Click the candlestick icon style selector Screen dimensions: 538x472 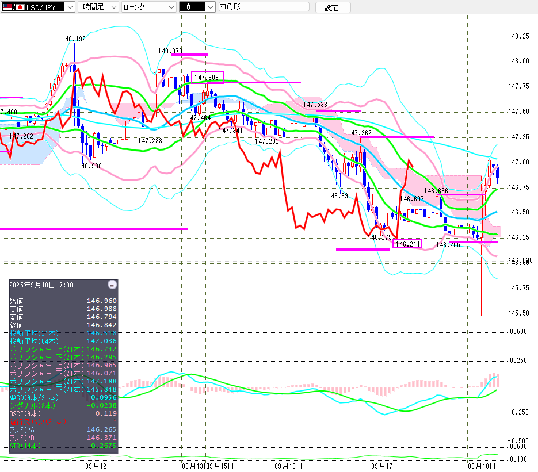pyautogui.click(x=197, y=7)
